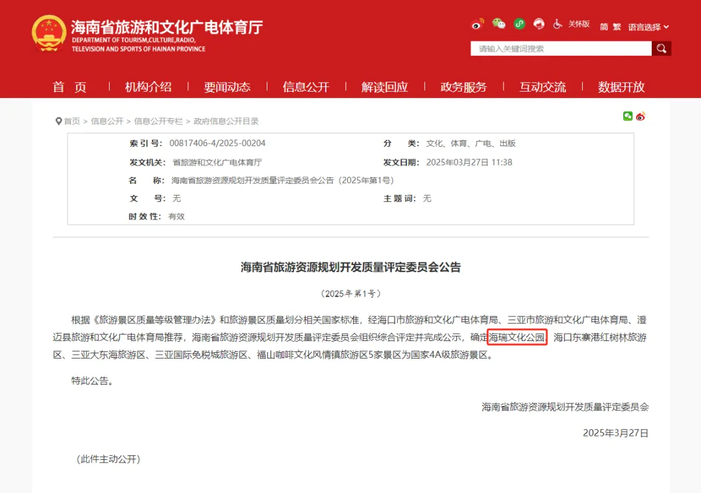Screen dimensions: 701x493
Task: Click the national emblem logo
Action: coord(49,34)
